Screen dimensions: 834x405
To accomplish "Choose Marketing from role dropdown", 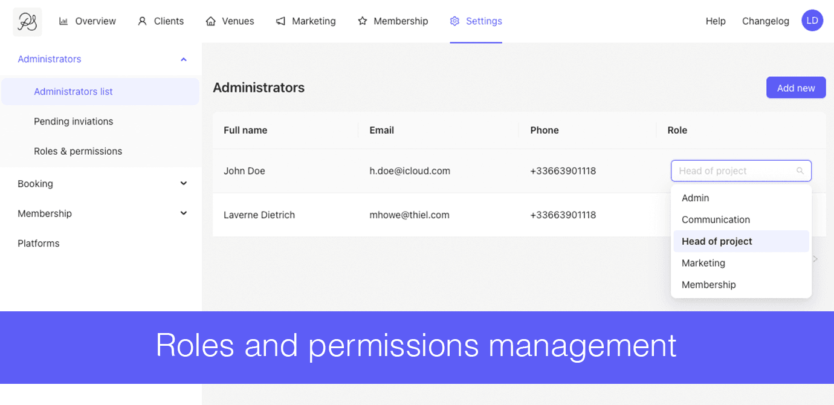I will [x=741, y=263].
